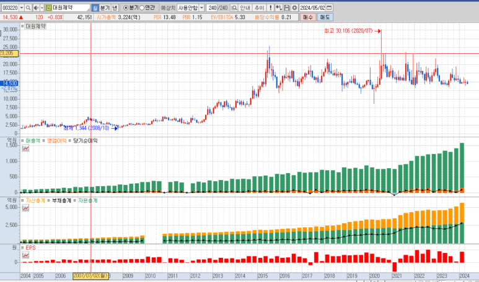Screen dimensions: 479x282
Task: Toggle the 매출액 series marker
Action: [22, 140]
